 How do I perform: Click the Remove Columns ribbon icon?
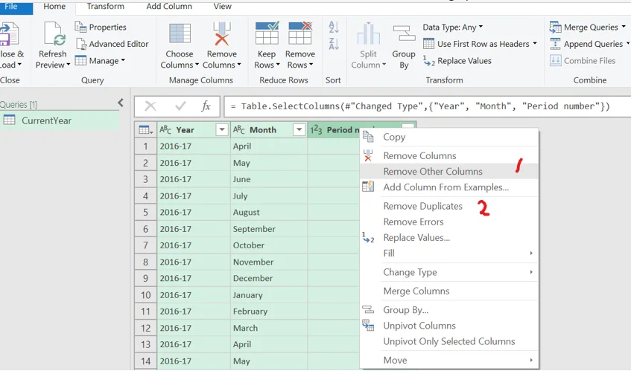pos(222,33)
